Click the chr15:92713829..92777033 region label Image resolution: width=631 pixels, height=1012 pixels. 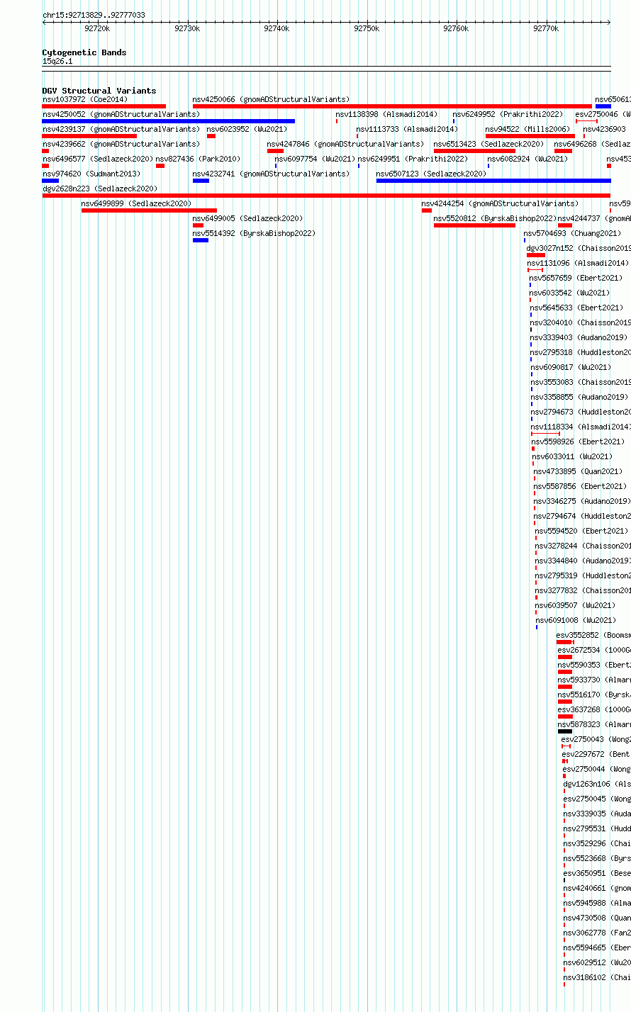(x=94, y=15)
